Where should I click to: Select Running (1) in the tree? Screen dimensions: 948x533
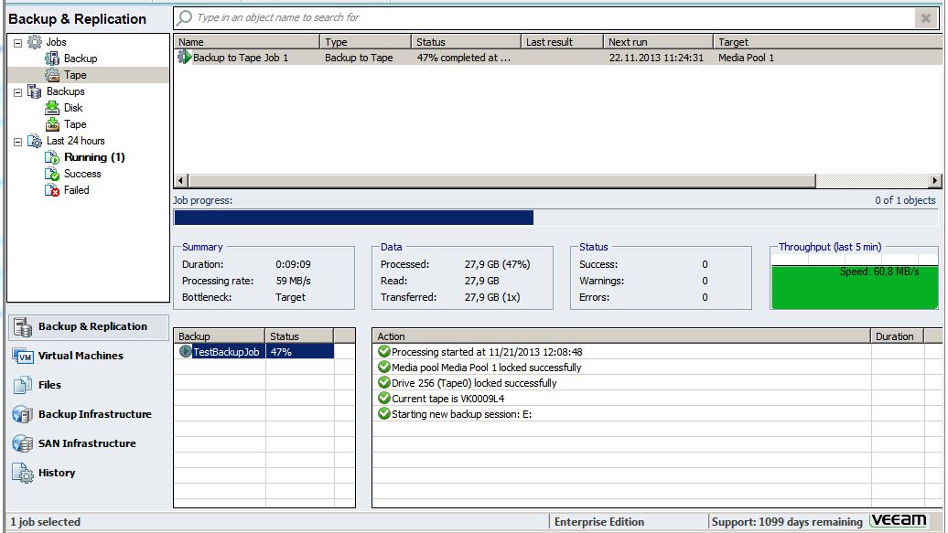pos(94,157)
